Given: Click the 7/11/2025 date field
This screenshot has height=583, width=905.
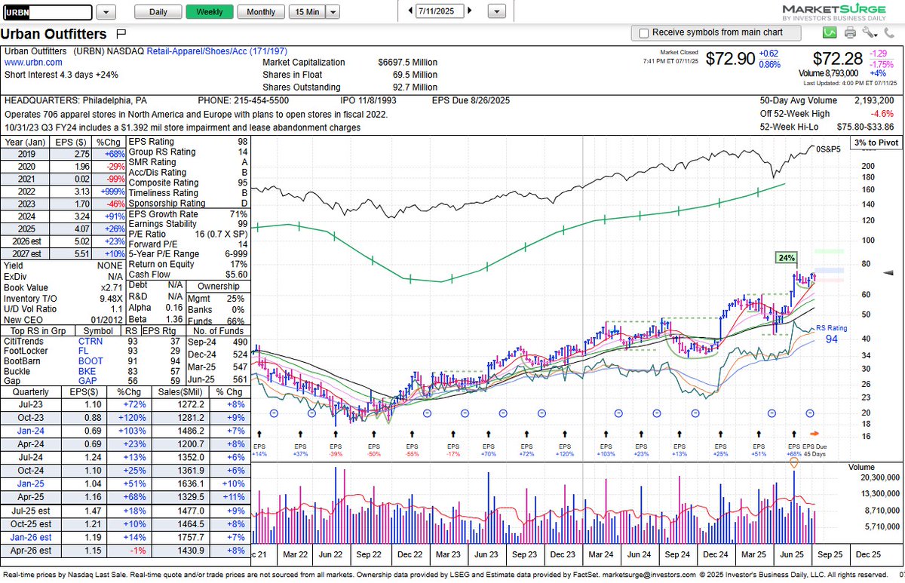Looking at the screenshot, I should (440, 11).
